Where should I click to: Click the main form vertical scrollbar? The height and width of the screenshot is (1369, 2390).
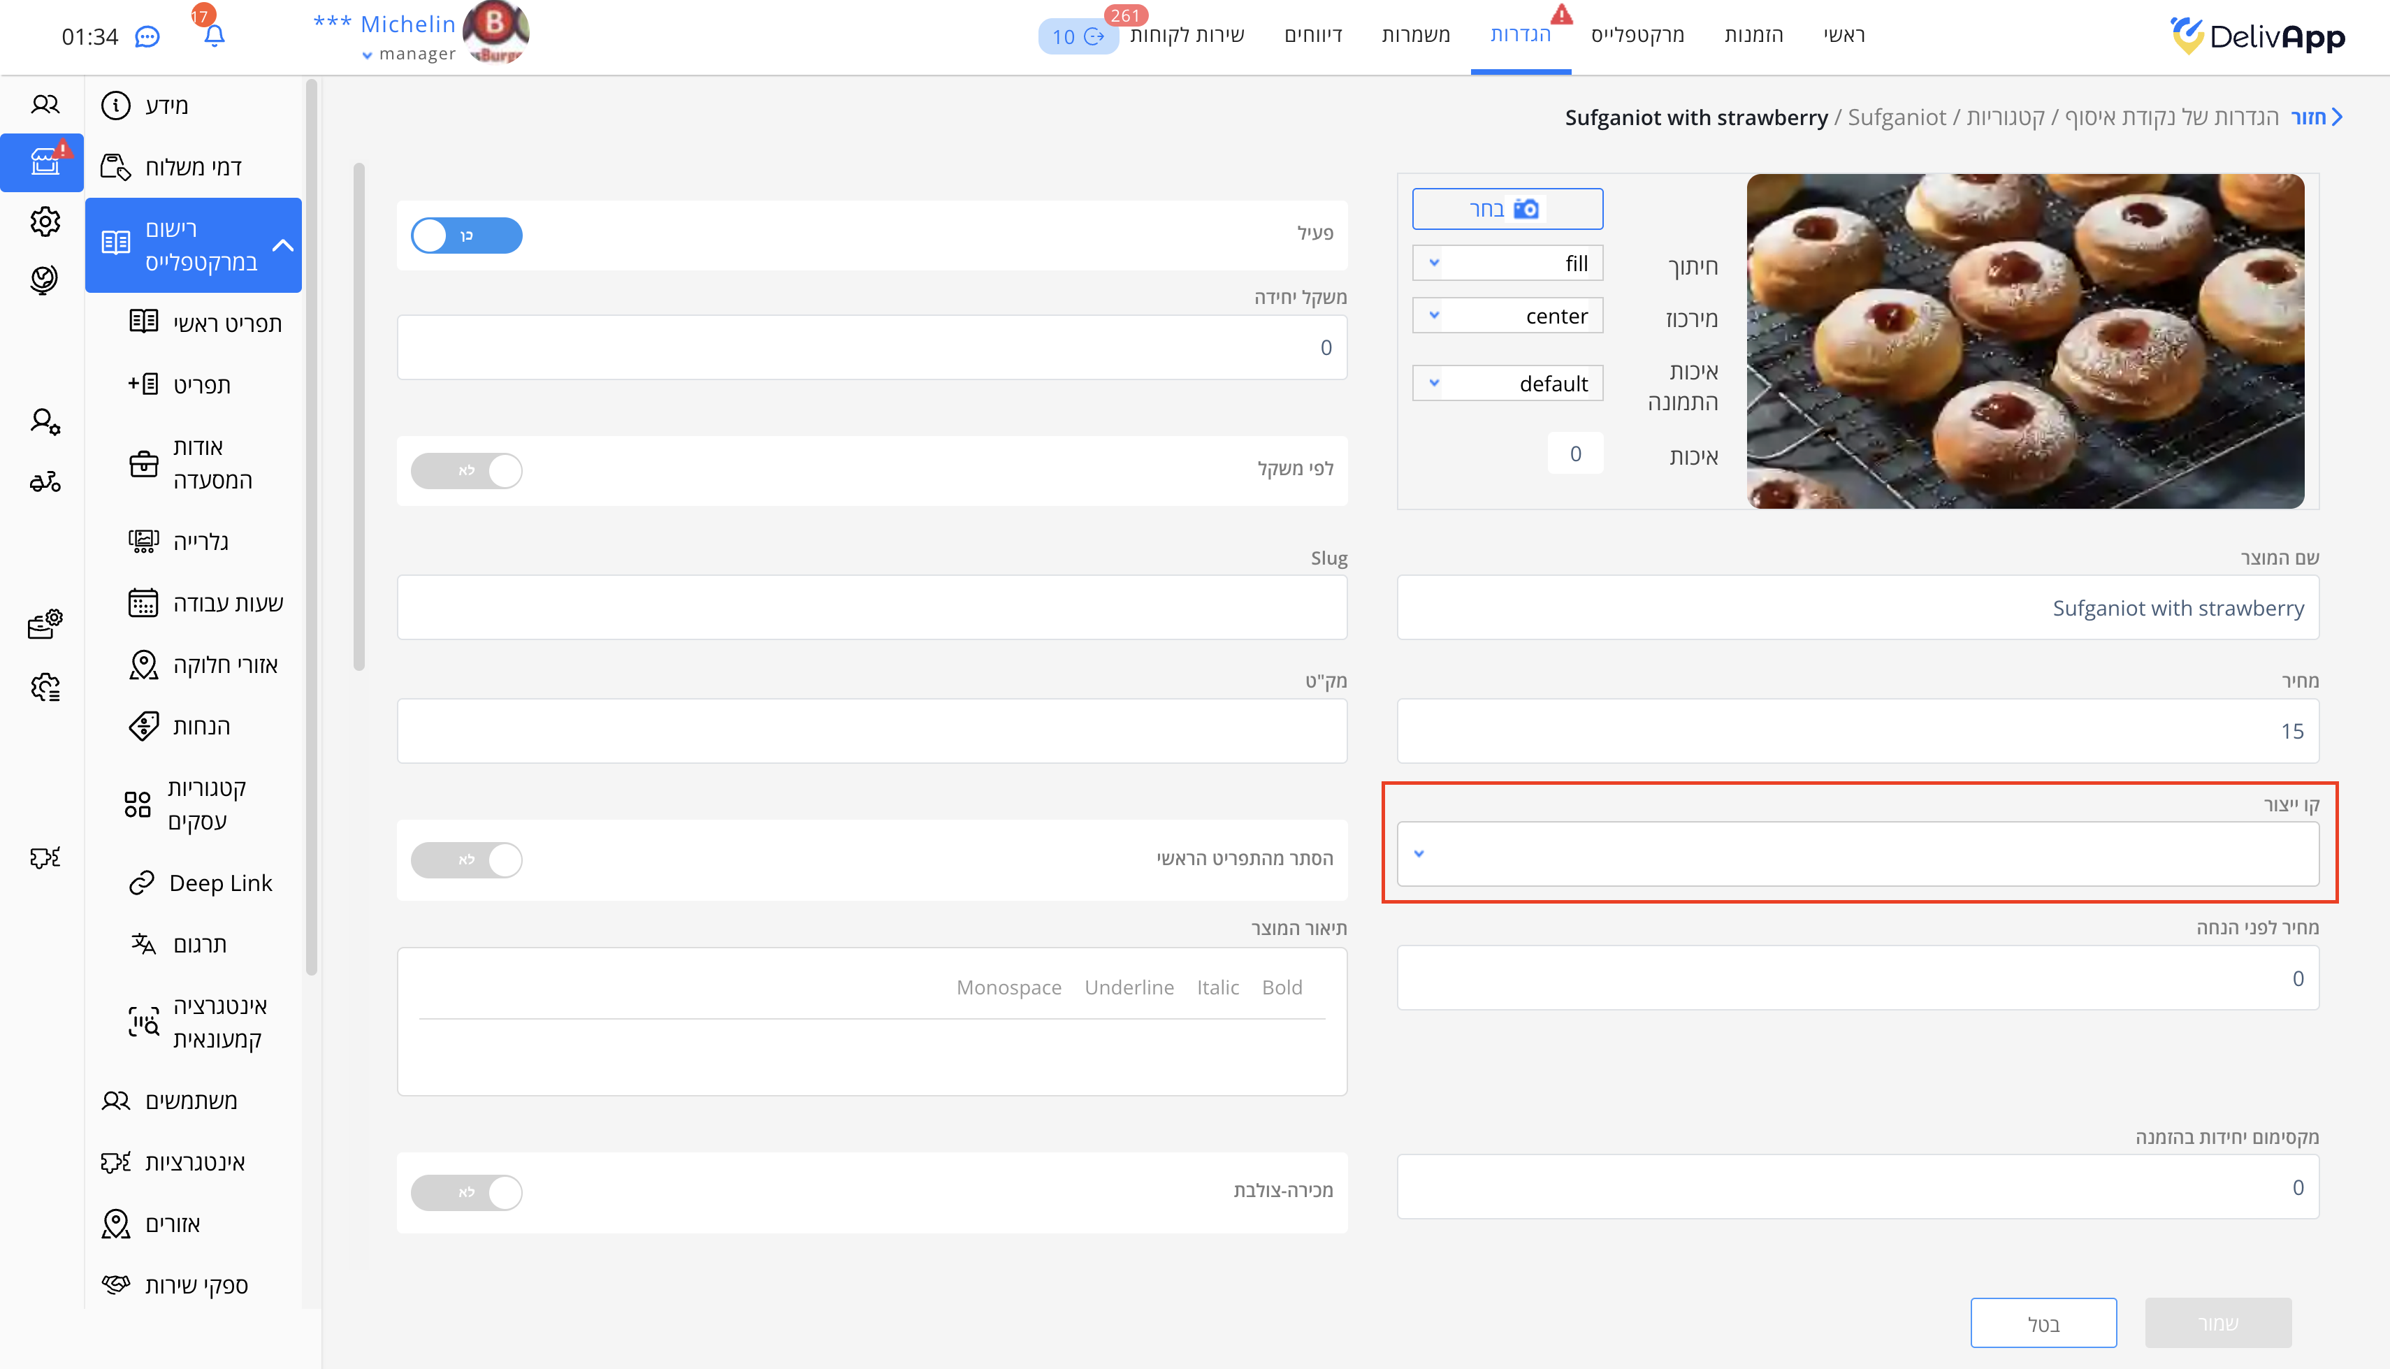(358, 417)
